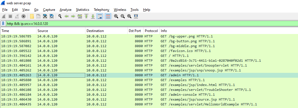Click the Wireshark fin icon in title bar
Screen dimensions: 298x108
[3, 3]
